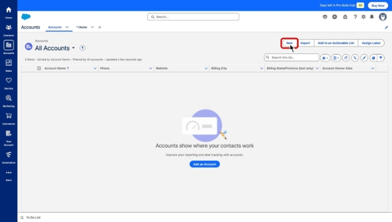Open Account Name column menu
392x222 pixels.
tap(95, 68)
